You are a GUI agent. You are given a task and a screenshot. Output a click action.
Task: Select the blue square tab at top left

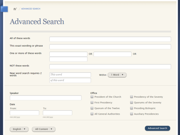[x=4, y=9]
